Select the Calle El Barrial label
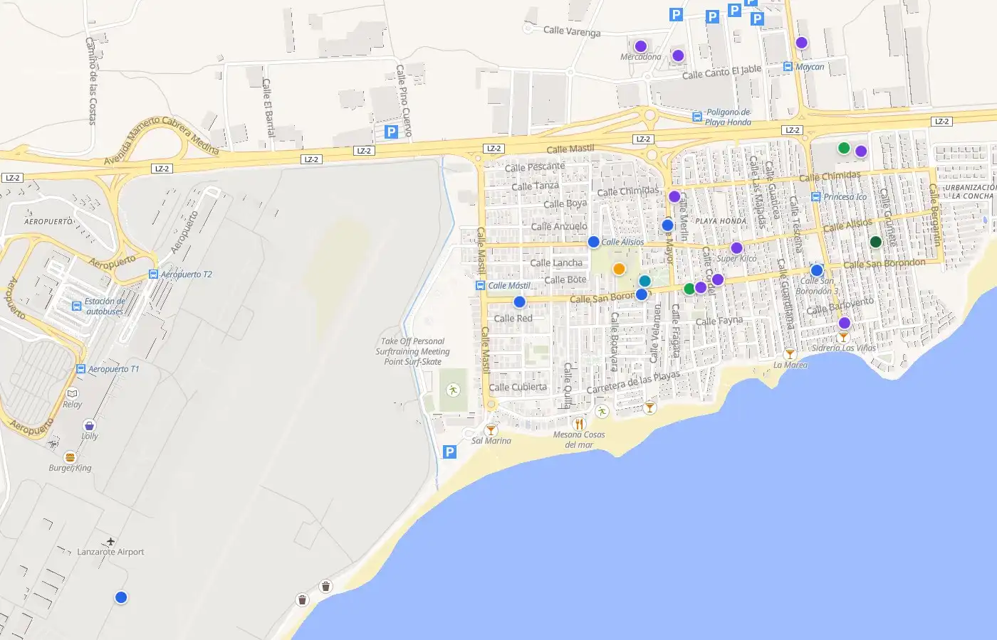 click(268, 107)
